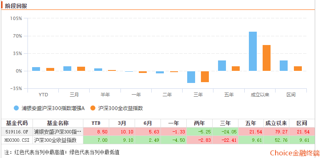Click the 成立以来 table column header
The image size is (321, 158).
[276, 123]
